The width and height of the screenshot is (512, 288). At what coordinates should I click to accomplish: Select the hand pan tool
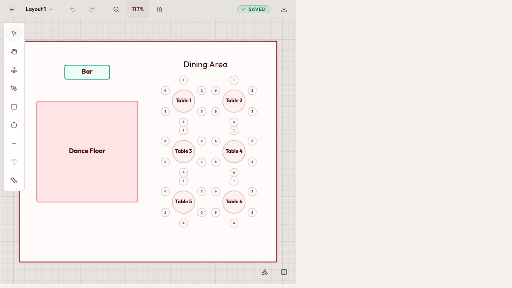(x=14, y=52)
